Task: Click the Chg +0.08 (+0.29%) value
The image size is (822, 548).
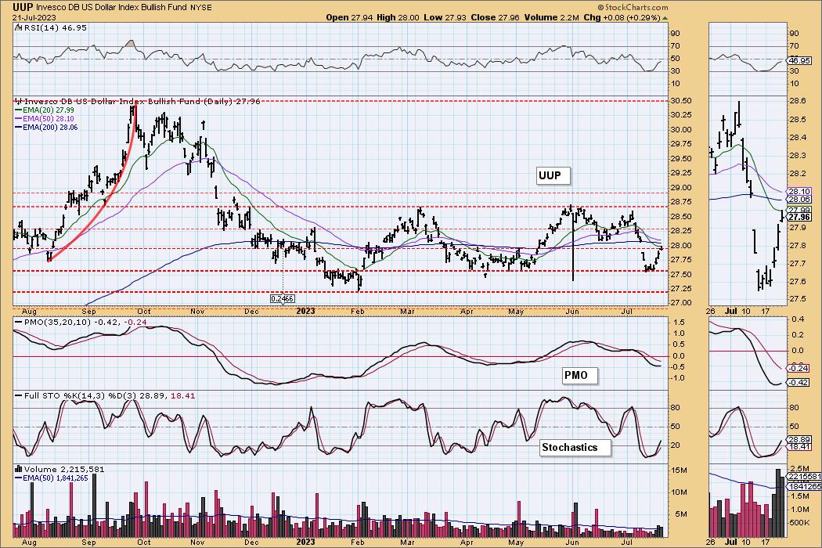Action: [x=622, y=17]
